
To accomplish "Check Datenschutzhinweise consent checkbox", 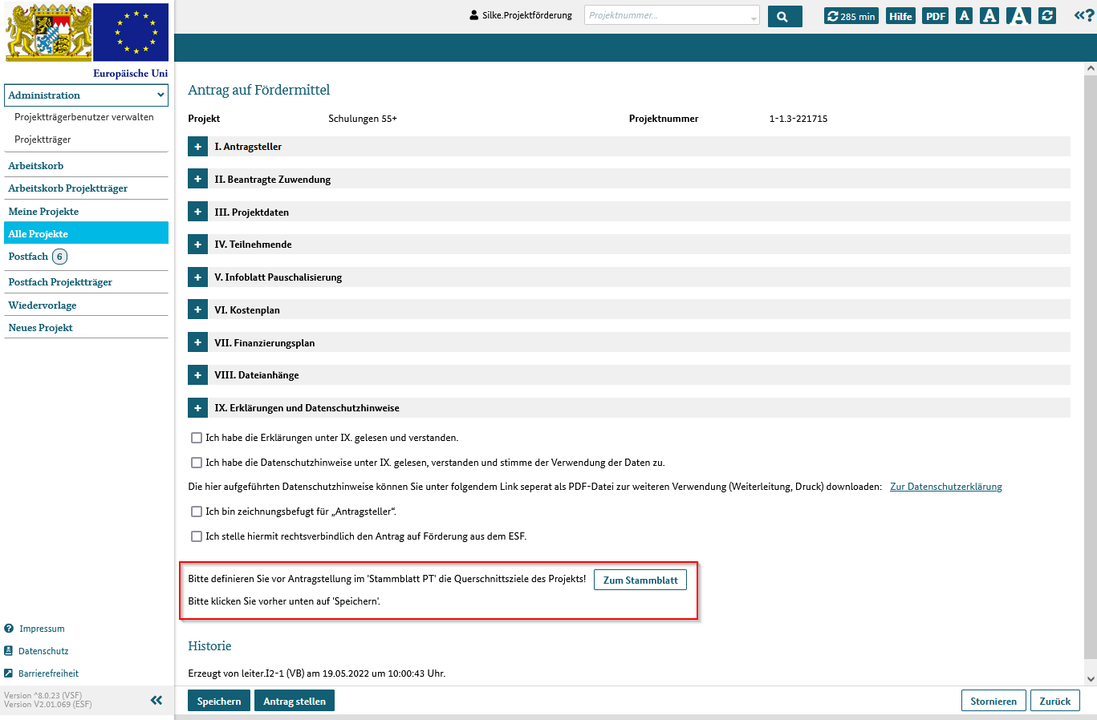I will pos(197,463).
